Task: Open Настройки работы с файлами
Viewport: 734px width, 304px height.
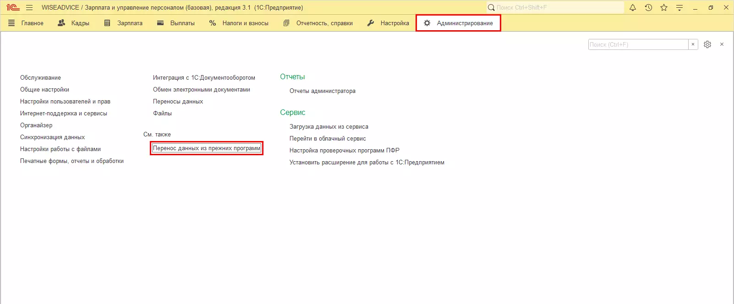Action: (x=60, y=149)
